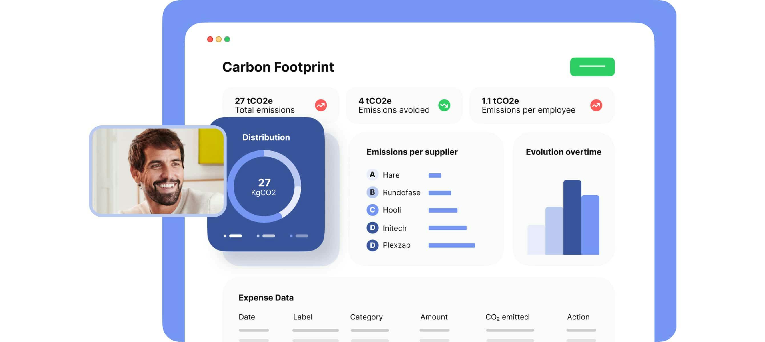Click the green button at top right
This screenshot has width=765, height=342.
592,66
